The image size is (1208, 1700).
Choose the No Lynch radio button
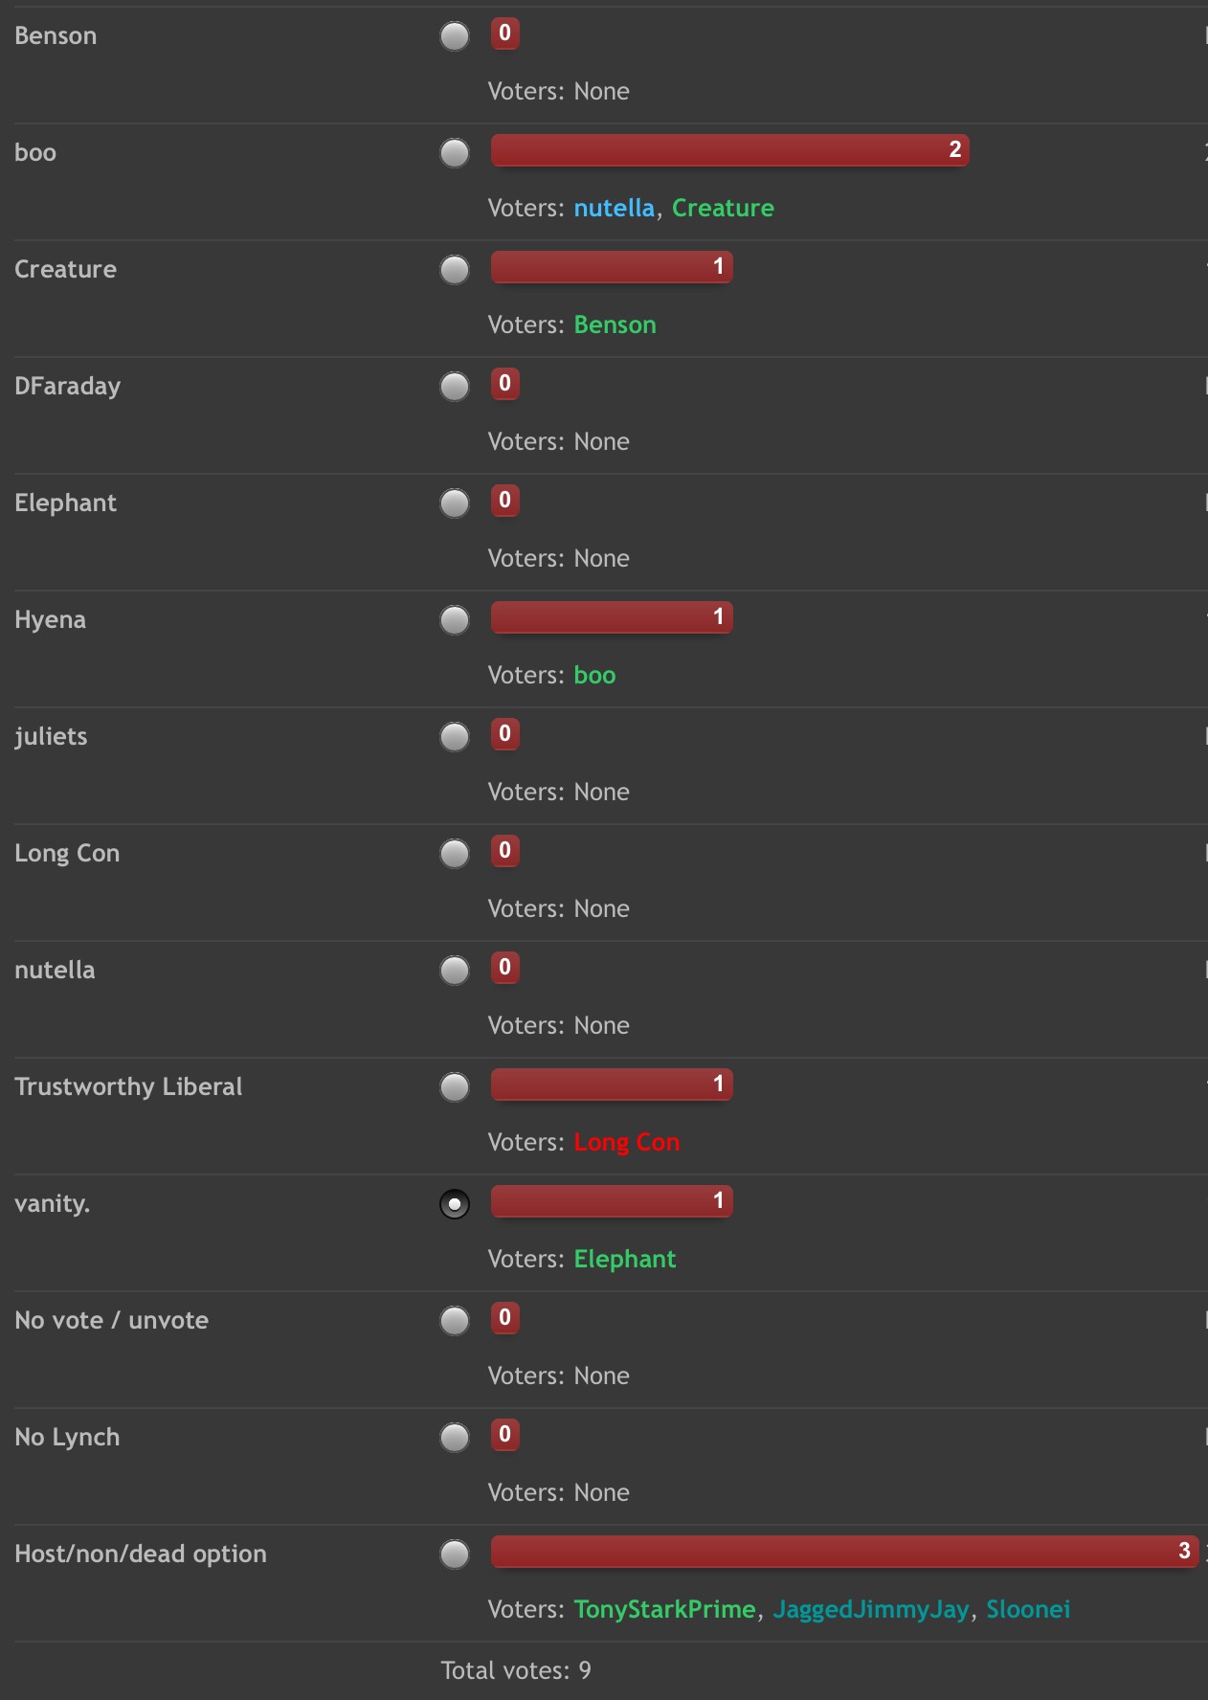click(x=455, y=1438)
